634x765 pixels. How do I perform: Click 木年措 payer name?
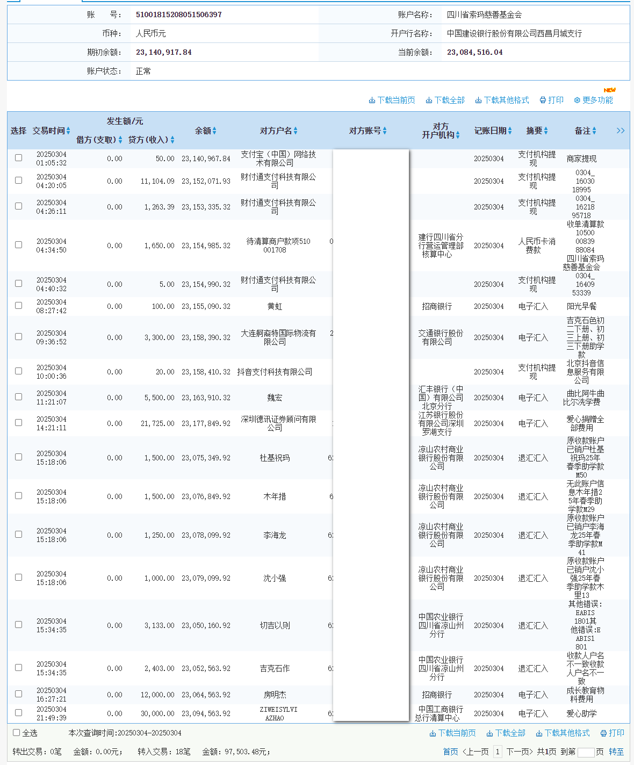(275, 496)
